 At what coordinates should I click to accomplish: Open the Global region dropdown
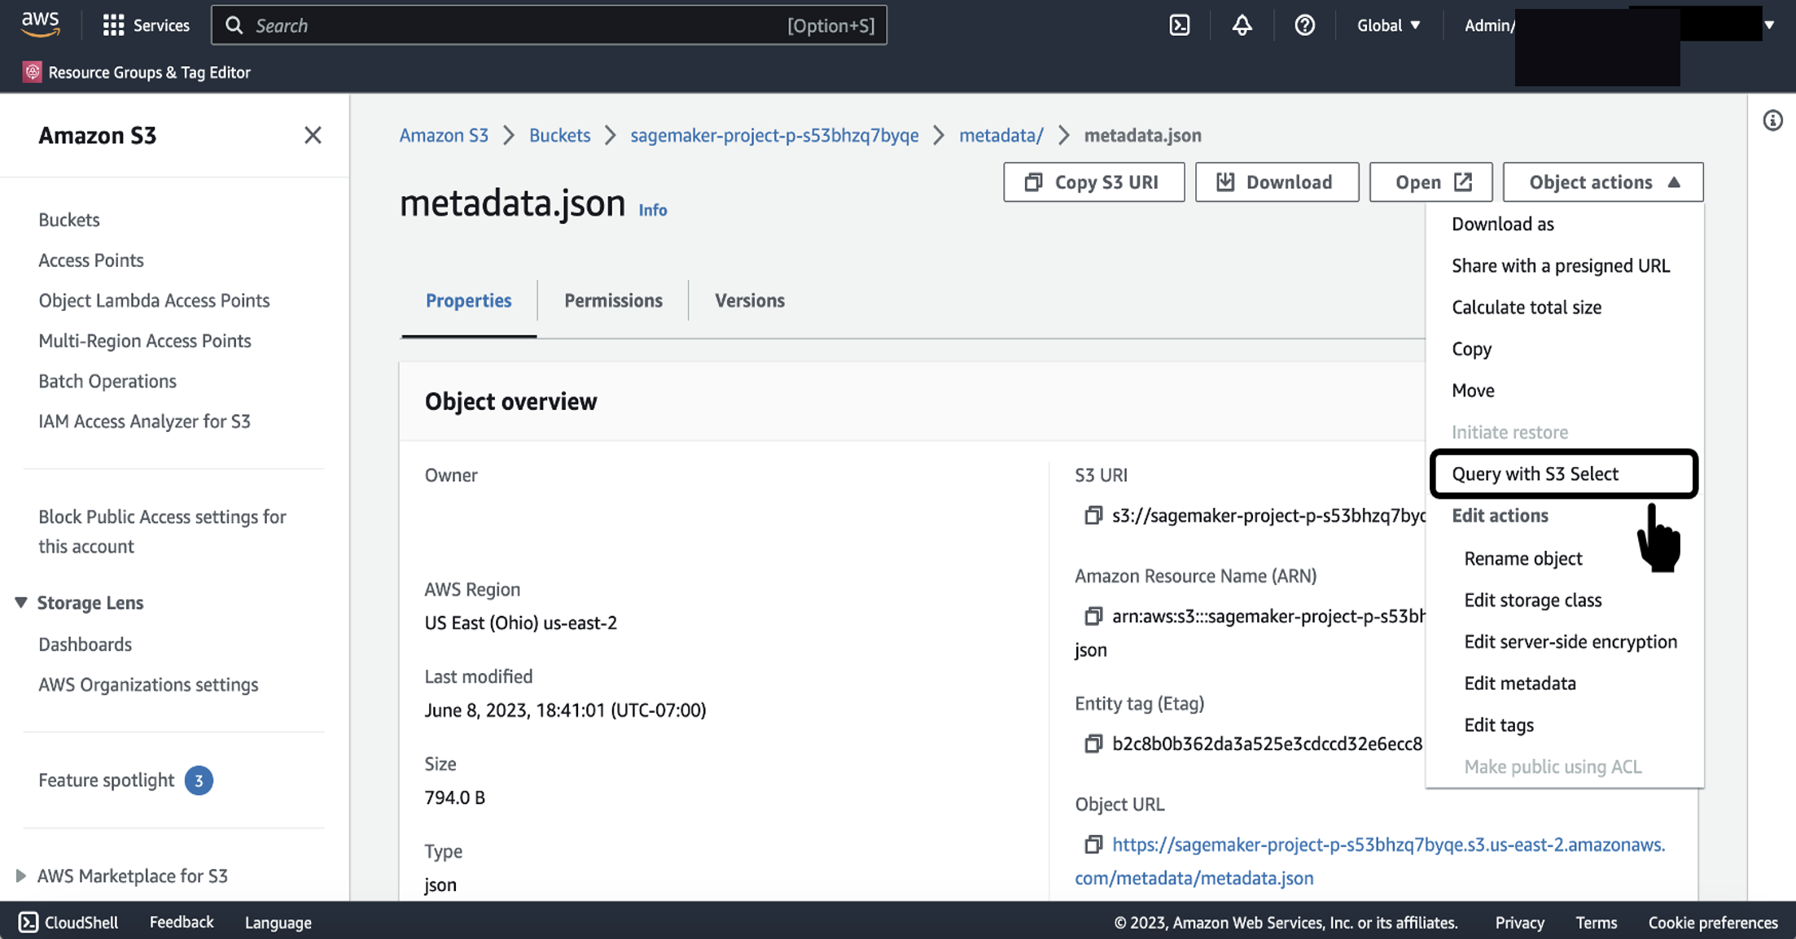(x=1388, y=25)
